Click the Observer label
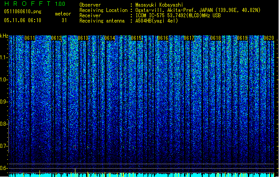279x177 pixels. click(x=90, y=5)
